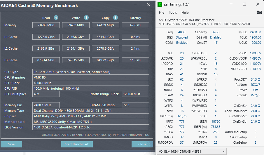Click the tSTAG value 255
The image size is (264, 155).
216,132
